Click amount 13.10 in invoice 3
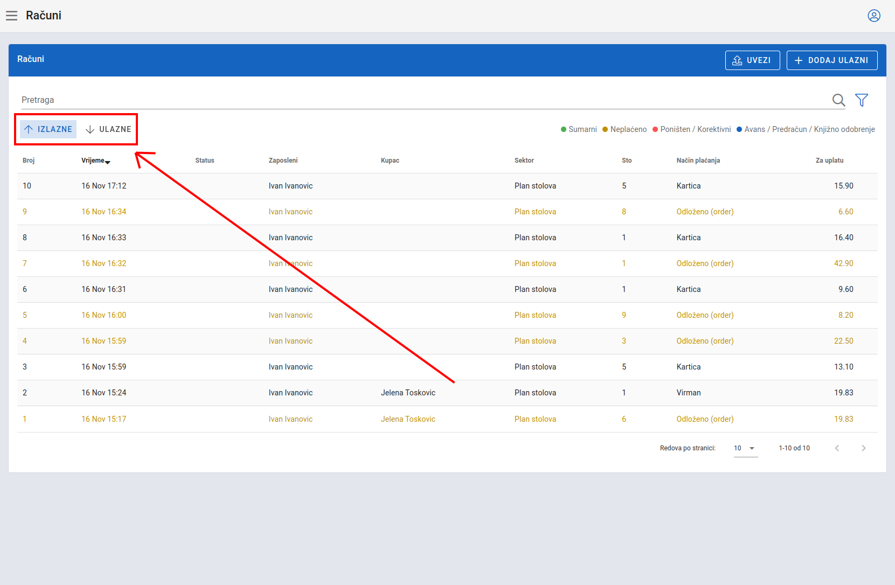This screenshot has height=585, width=895. pyautogui.click(x=844, y=367)
